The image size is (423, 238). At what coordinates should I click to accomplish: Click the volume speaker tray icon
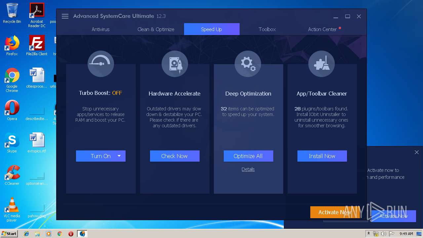pos(383,234)
